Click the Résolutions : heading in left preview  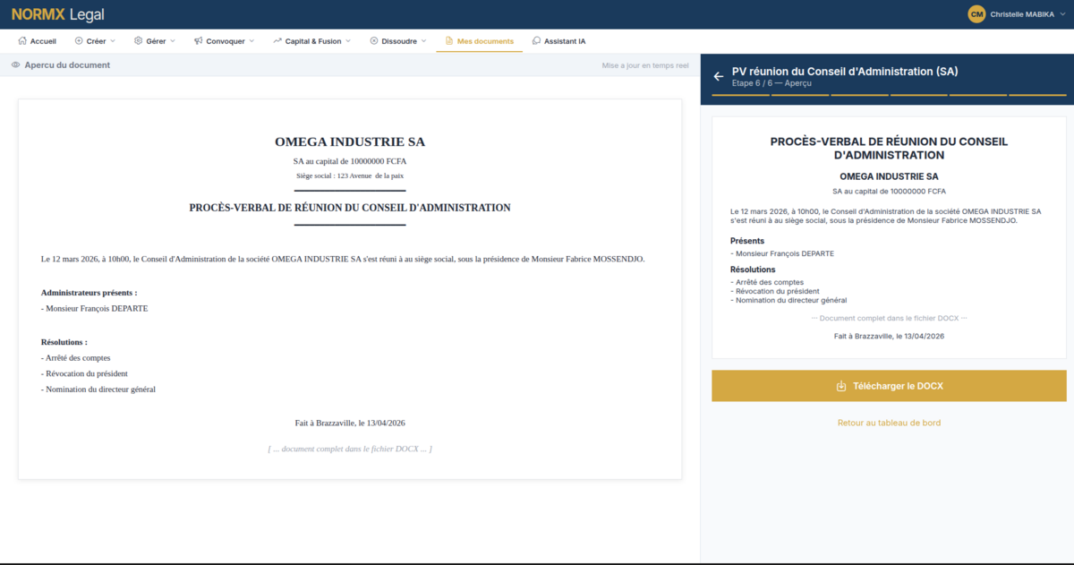64,342
